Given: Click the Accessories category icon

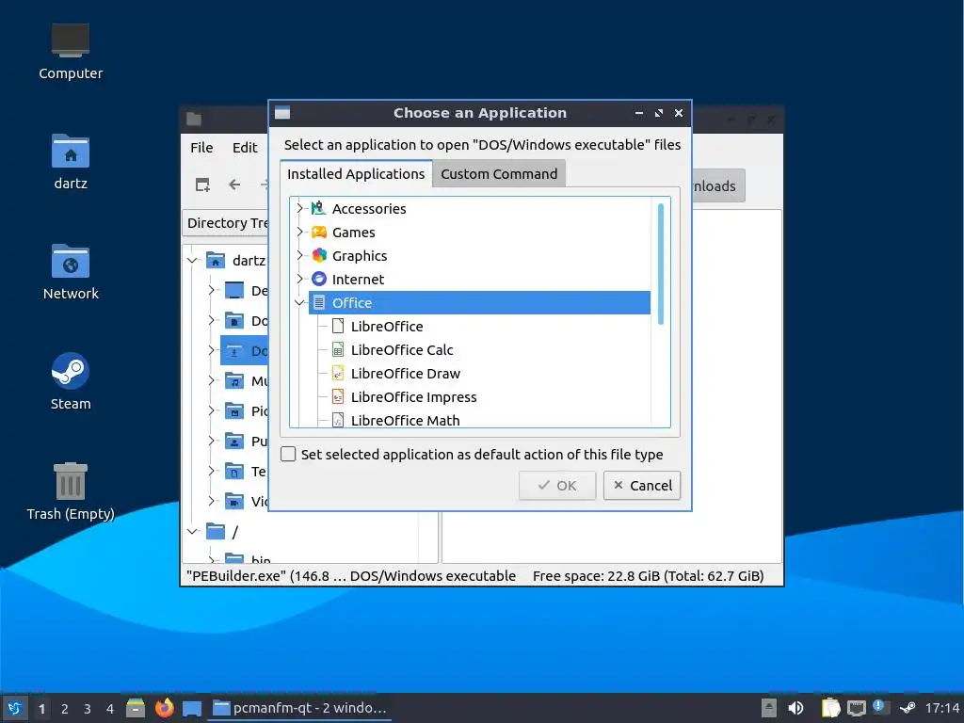Looking at the screenshot, I should (x=318, y=208).
